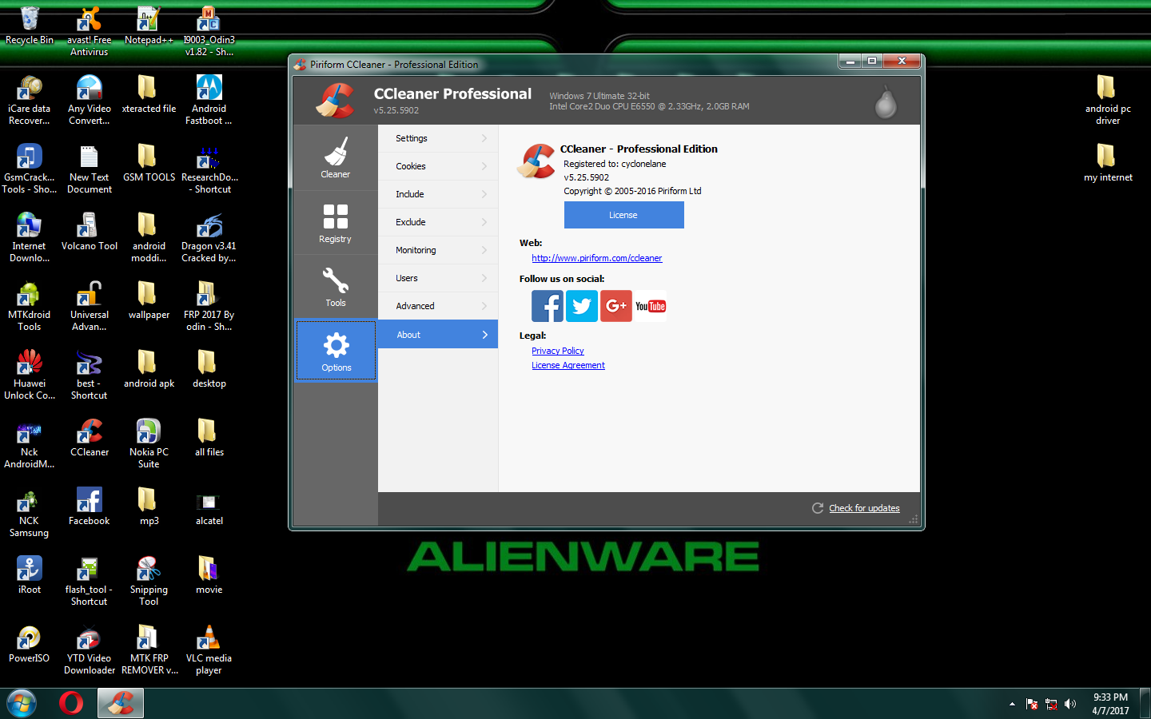Click the Cookies row chevron arrow
Screen dimensions: 1151x719
coord(484,166)
